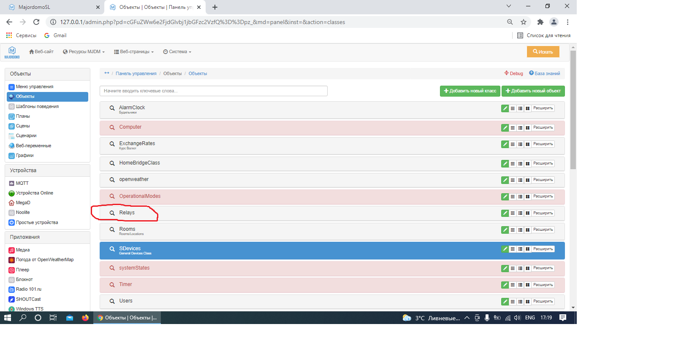The image size is (684, 362).
Task: Click the magnifier icon next to Relays
Action: point(112,213)
